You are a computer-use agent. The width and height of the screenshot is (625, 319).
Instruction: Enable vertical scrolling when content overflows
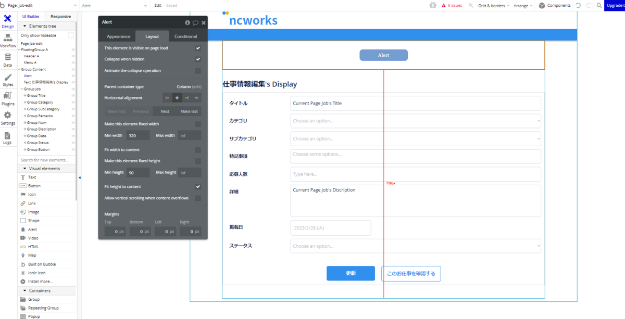click(x=198, y=198)
